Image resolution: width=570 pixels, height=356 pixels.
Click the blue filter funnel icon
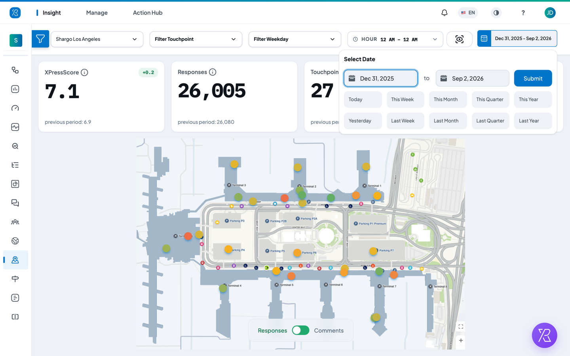point(40,39)
